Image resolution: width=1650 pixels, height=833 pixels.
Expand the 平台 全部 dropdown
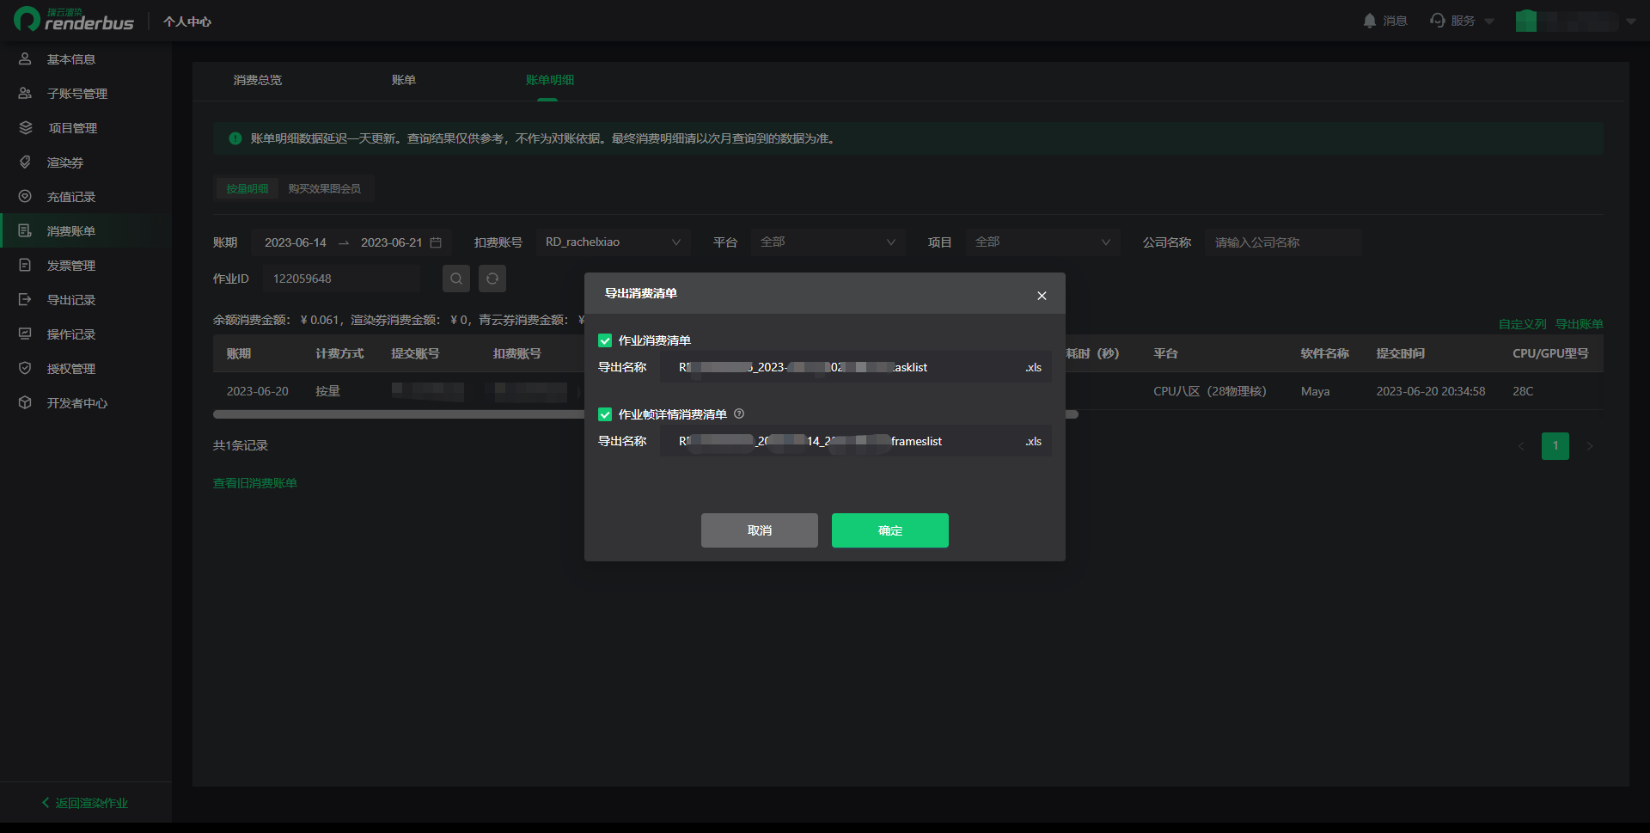point(828,242)
